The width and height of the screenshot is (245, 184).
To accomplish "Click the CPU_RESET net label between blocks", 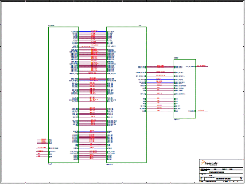I will [x=161, y=75].
